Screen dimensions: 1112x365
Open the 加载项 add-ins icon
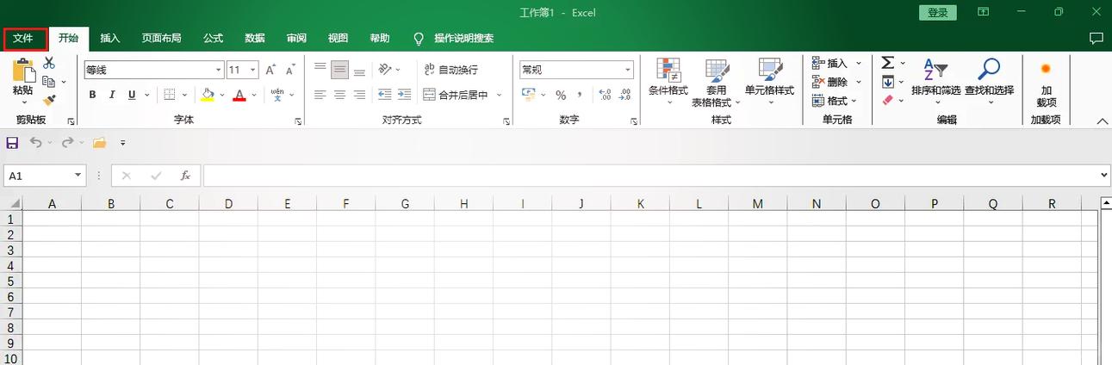coord(1046,83)
